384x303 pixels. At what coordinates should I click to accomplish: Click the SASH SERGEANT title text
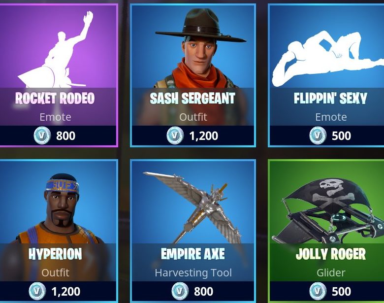192,99
